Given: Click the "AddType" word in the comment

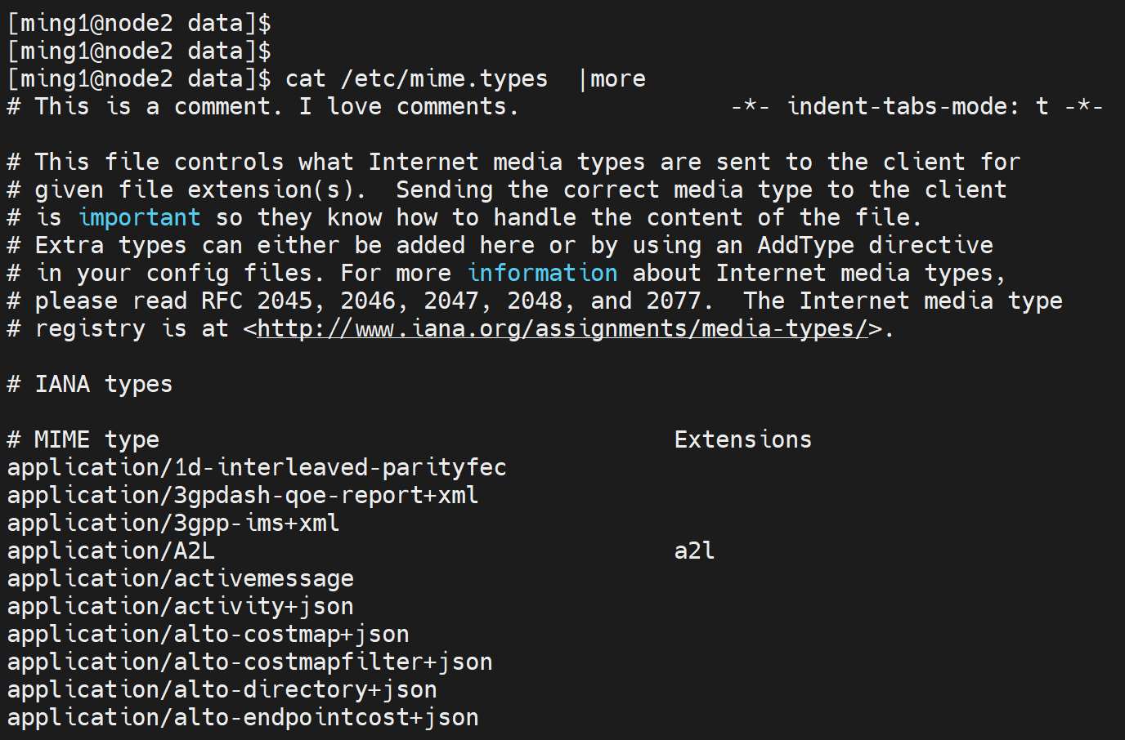Looking at the screenshot, I should pos(805,245).
